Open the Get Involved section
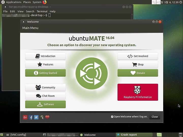The width and height of the screenshot is (183, 137). click(138, 56)
